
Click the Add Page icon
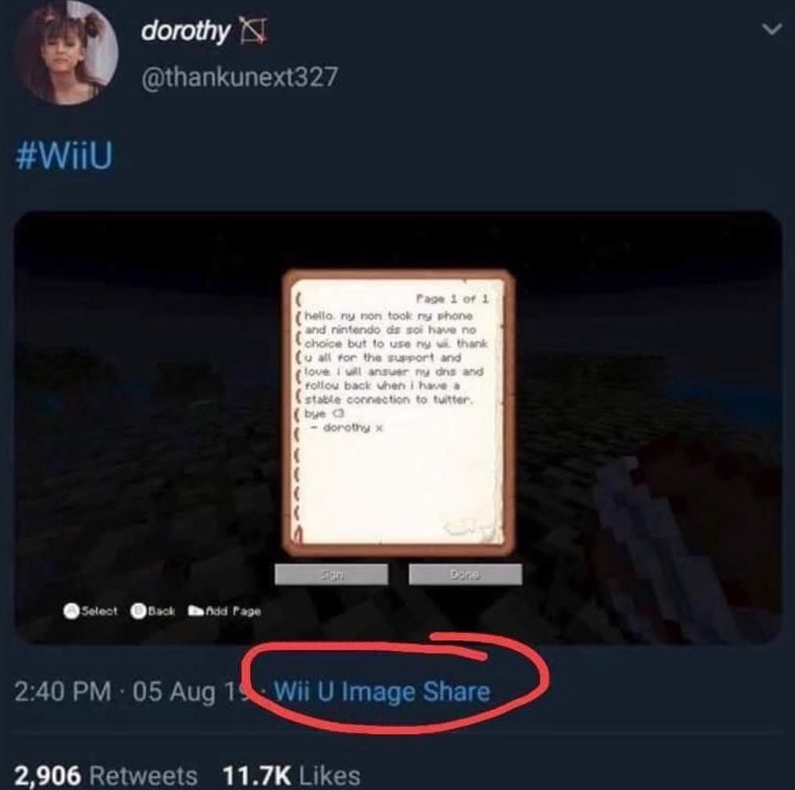point(196,611)
